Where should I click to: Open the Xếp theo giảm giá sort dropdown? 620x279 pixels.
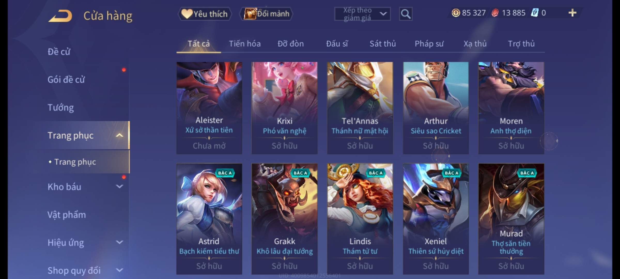[x=362, y=14]
